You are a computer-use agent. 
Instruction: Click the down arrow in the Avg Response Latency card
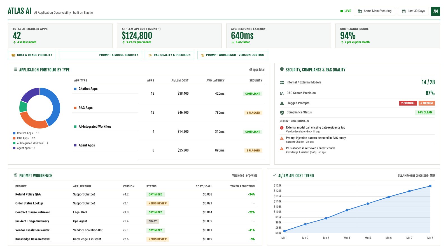(233, 42)
